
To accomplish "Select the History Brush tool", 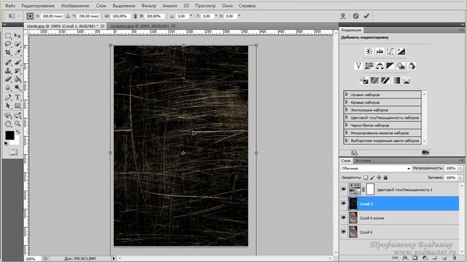I will [x=18, y=71].
